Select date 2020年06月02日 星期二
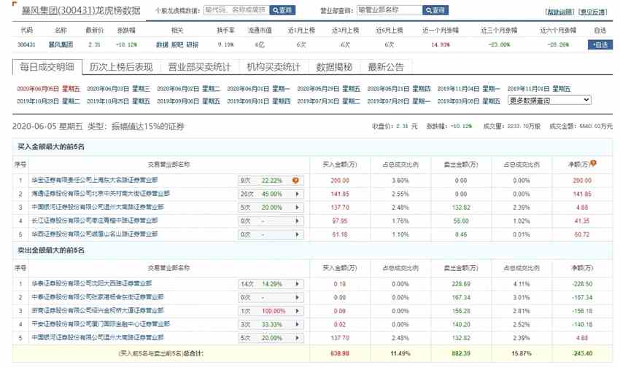Image resolution: width=620 pixels, height=367 pixels. click(x=189, y=89)
